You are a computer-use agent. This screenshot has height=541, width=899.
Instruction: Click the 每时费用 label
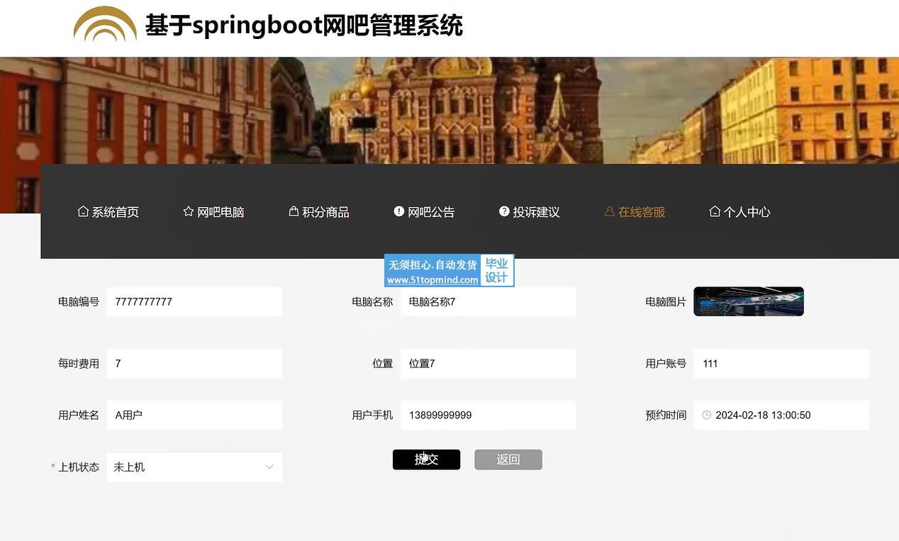point(79,363)
